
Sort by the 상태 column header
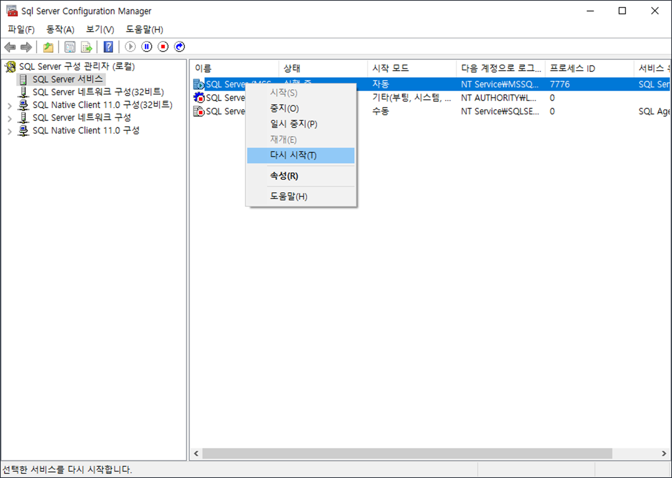pyautogui.click(x=323, y=68)
